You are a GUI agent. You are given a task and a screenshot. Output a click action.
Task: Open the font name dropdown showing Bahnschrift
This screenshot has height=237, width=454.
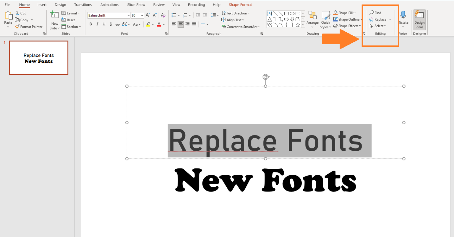coord(128,15)
